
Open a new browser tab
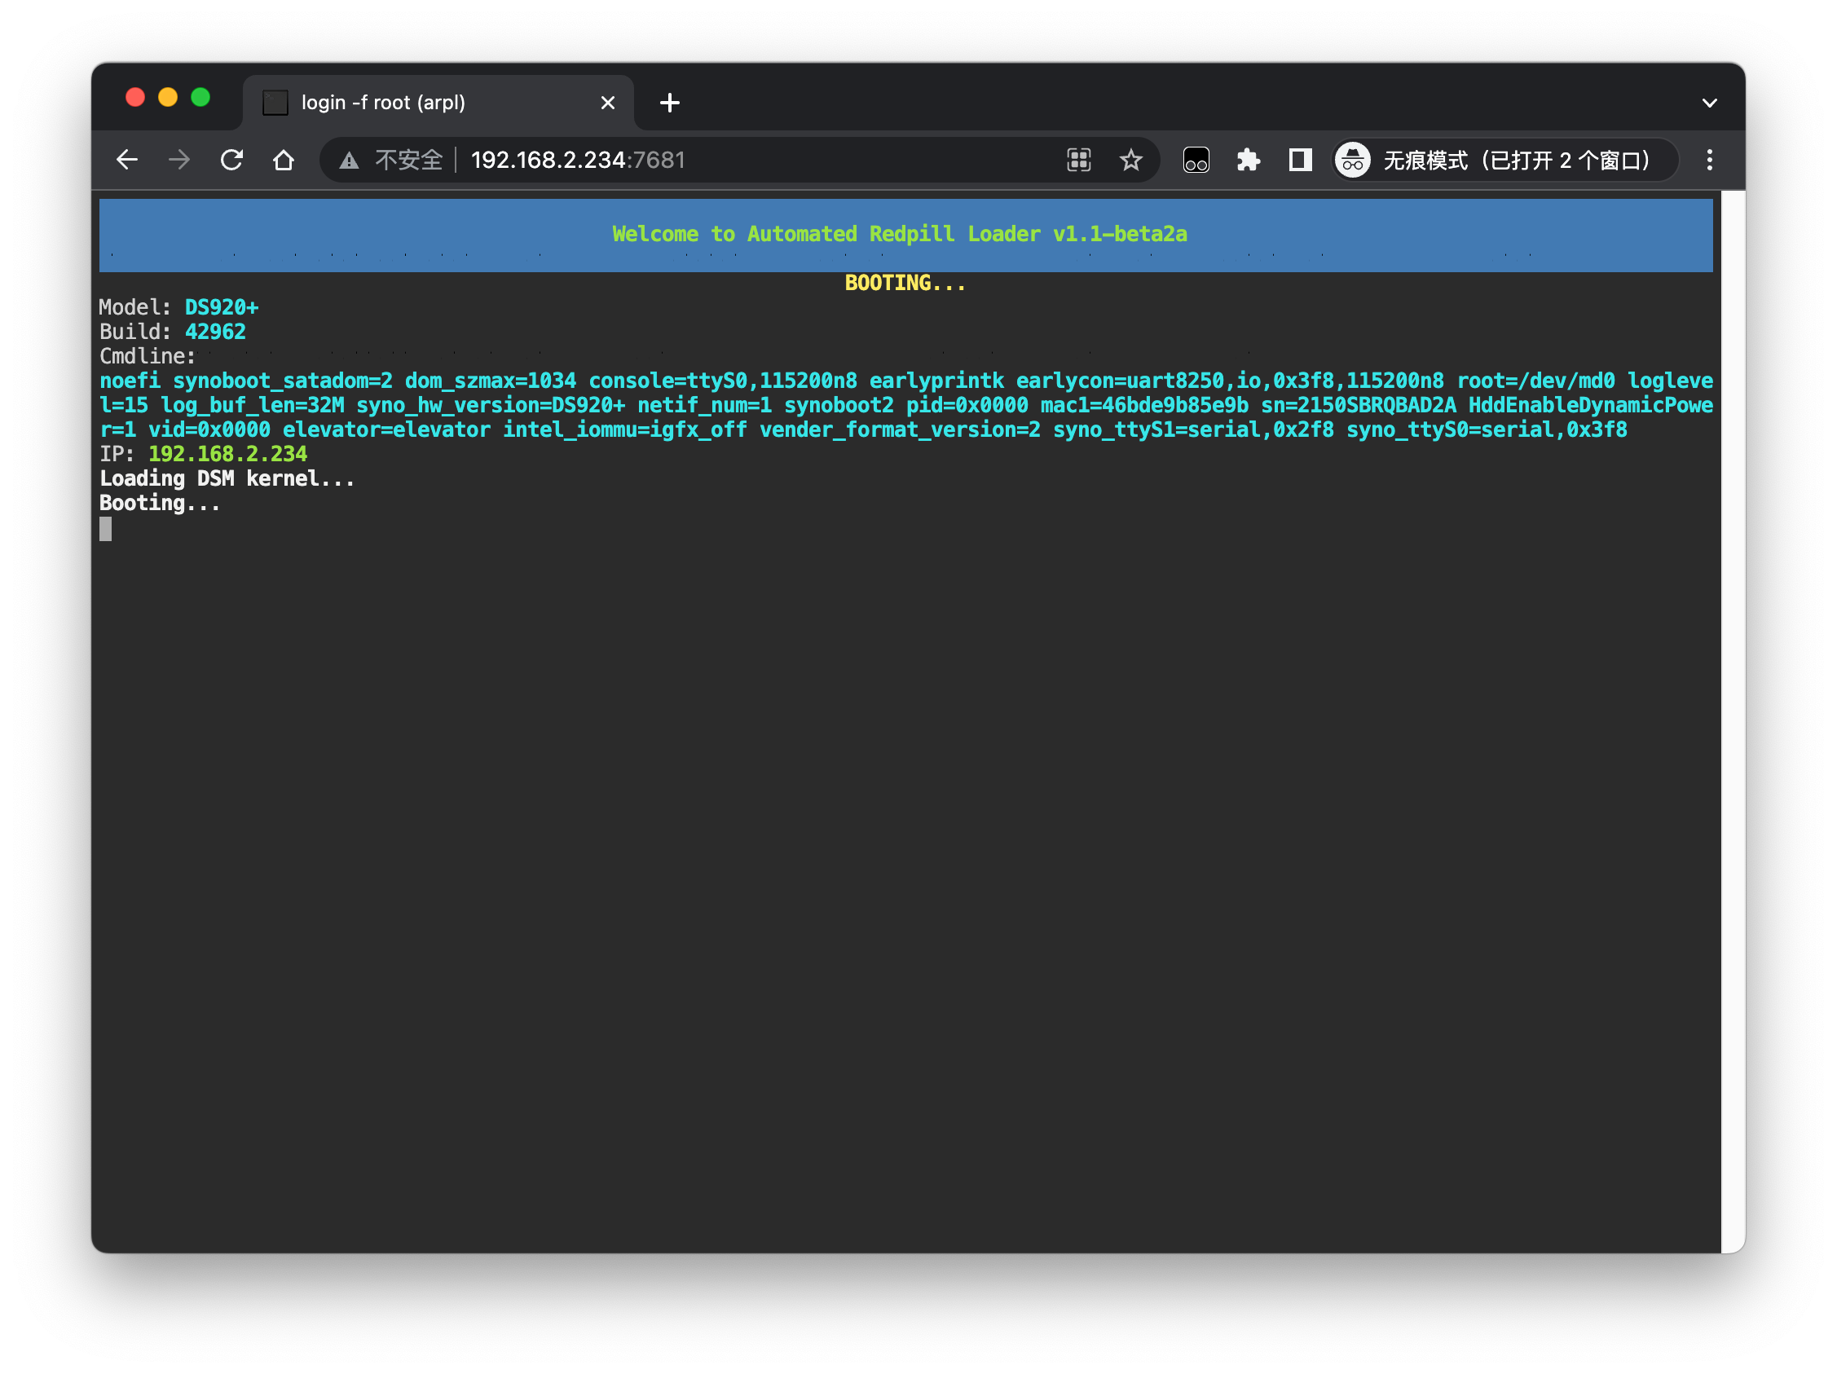(669, 103)
